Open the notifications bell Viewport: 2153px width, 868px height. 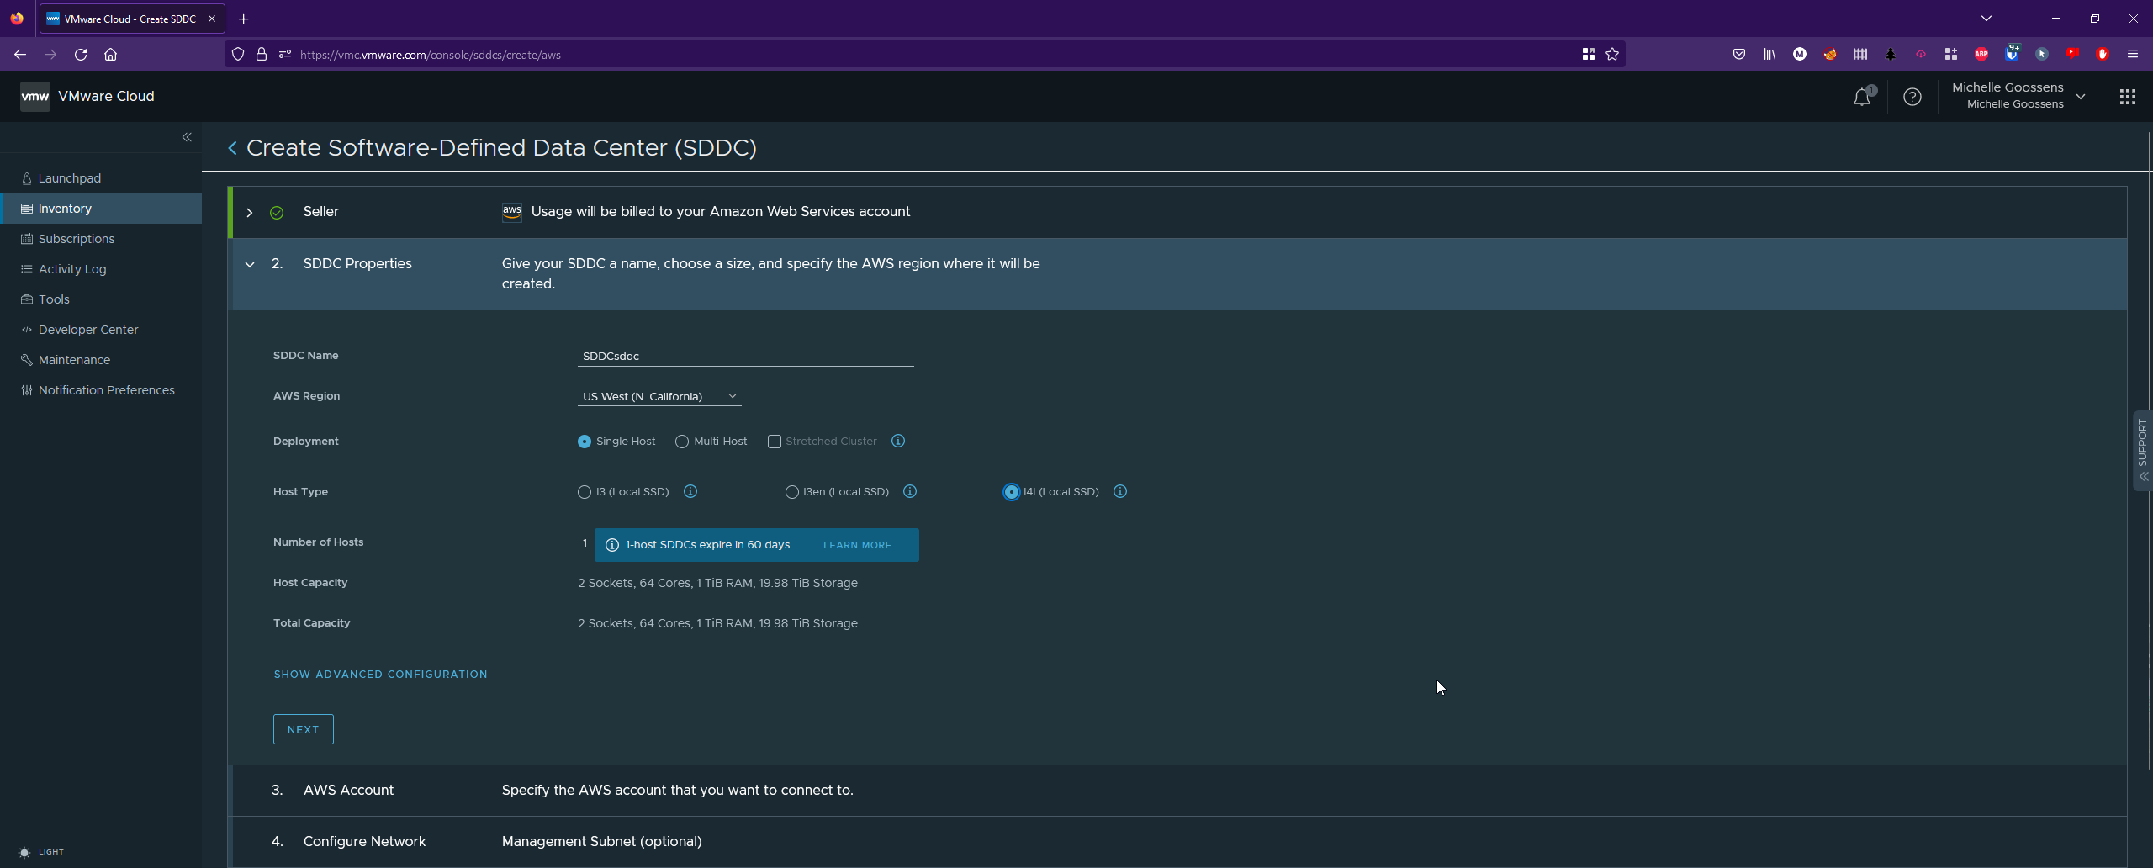[x=1862, y=97]
